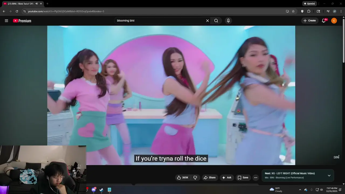The width and height of the screenshot is (345, 194).
Task: Mute the tab via speaker icon
Action: (x=37, y=4)
